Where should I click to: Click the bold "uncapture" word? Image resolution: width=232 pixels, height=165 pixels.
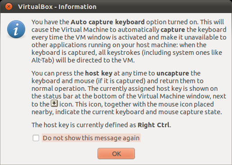pos(173,73)
